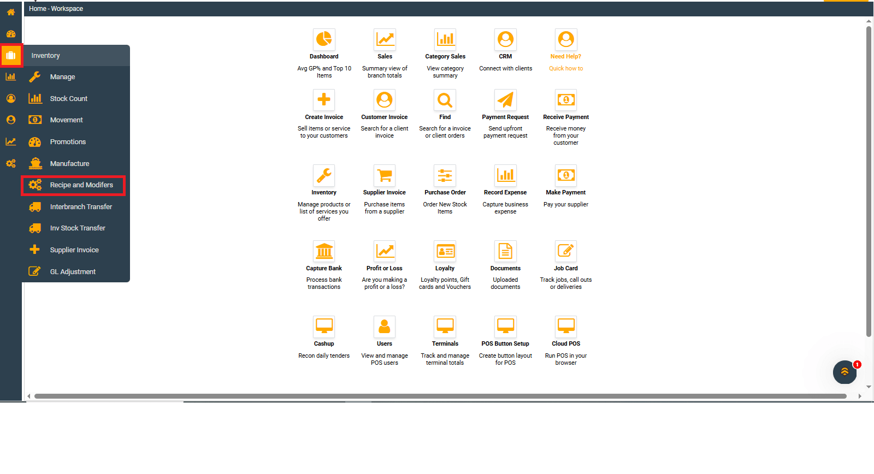874x474 pixels.
Task: Click the Home icon in left sidebar
Action: 11,12
